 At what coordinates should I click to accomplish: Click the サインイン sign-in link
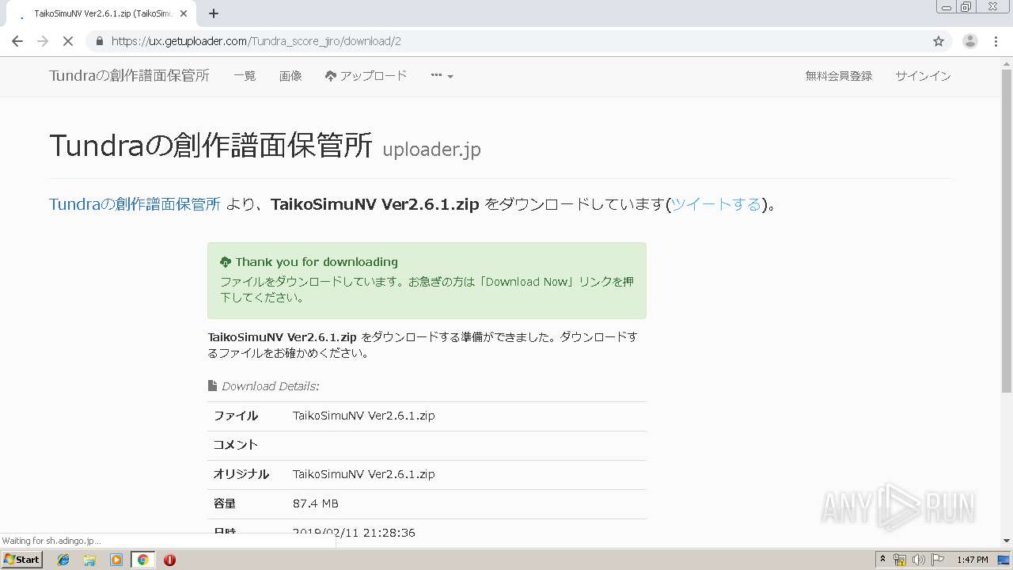(923, 76)
